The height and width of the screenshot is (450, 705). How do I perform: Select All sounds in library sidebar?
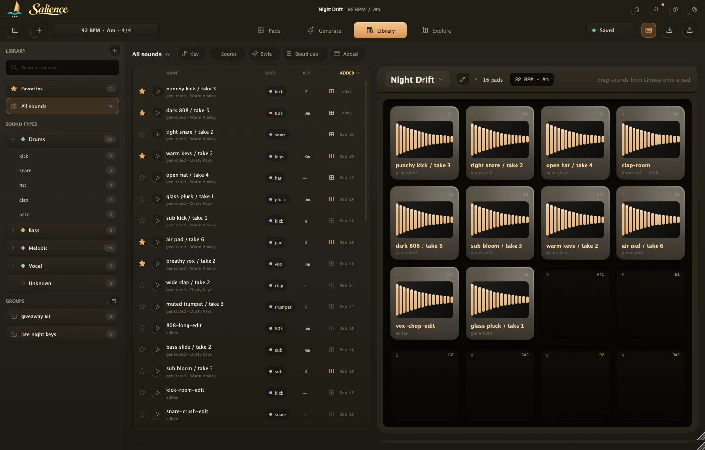[x=63, y=106]
